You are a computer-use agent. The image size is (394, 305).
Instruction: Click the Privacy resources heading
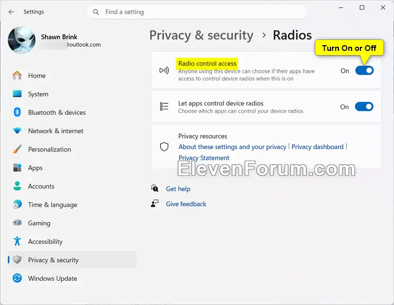tap(203, 136)
